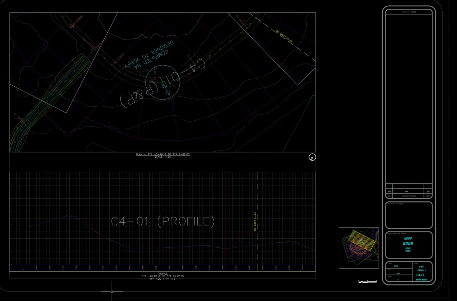Select the 'C4-01' sheet number in title block
This screenshot has width=457, height=301.
(420, 275)
